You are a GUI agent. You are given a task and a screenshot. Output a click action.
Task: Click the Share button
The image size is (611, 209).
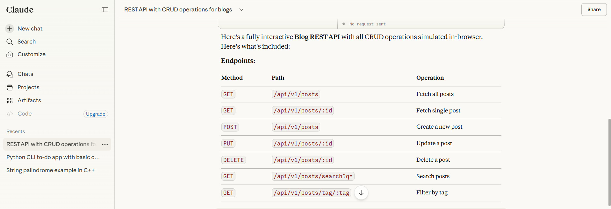click(x=594, y=10)
